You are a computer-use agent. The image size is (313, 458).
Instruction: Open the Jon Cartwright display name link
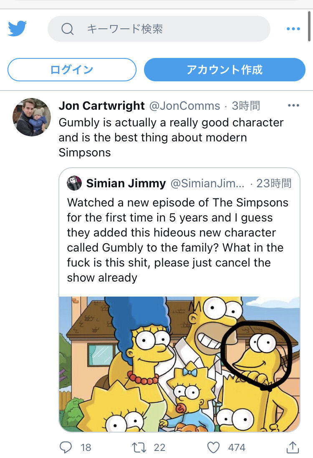[x=101, y=106]
